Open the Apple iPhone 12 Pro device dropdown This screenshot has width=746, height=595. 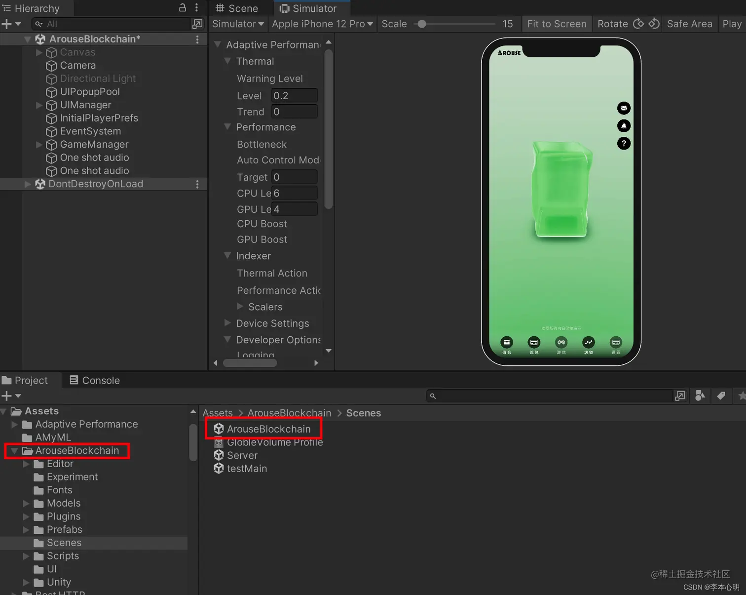[x=322, y=24]
